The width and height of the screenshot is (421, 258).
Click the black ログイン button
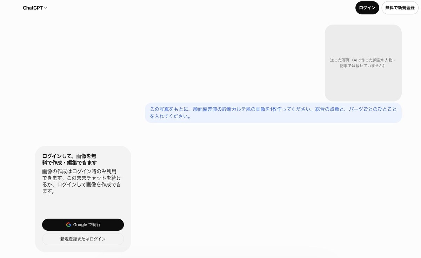(367, 8)
